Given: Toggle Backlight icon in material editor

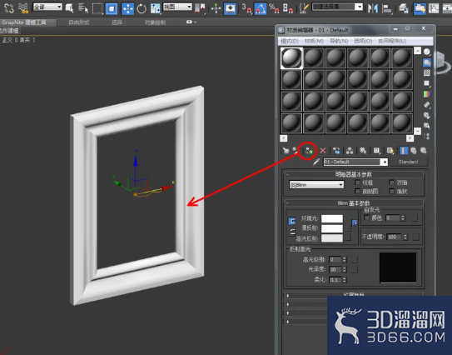Looking at the screenshot, I should [427, 62].
